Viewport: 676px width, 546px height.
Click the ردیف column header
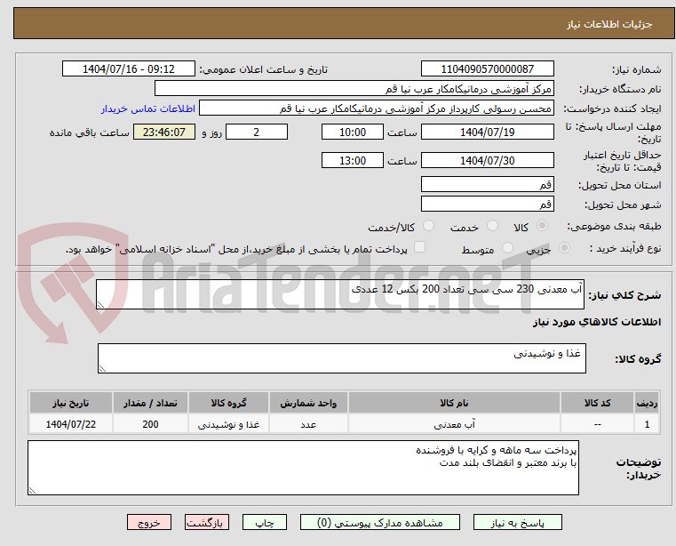click(x=647, y=403)
